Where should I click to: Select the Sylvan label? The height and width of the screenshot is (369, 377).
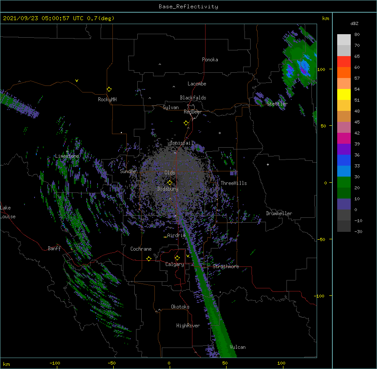171,107
